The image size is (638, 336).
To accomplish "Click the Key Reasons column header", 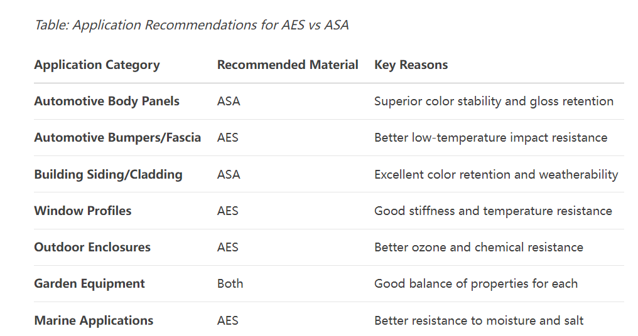I will point(411,65).
